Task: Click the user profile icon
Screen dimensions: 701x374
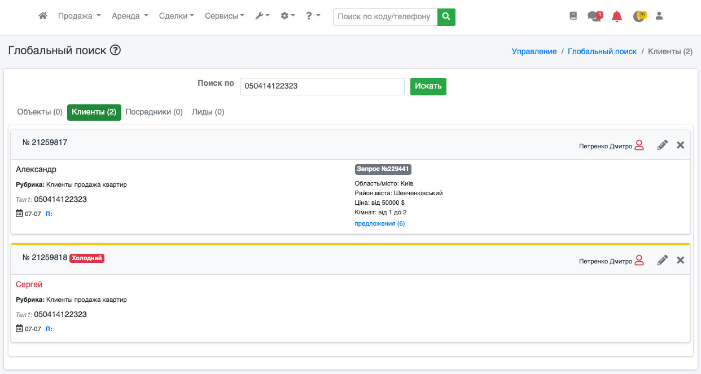Action: [x=659, y=16]
